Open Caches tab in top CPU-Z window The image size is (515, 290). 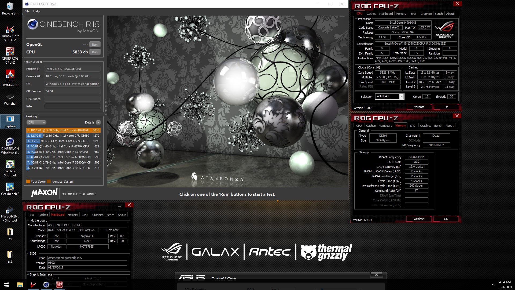pos(371,14)
